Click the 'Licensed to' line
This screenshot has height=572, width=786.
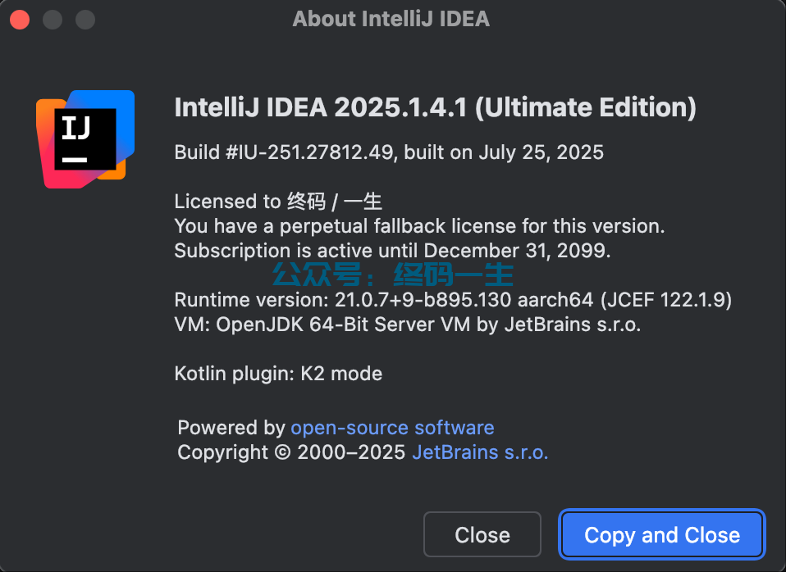tap(278, 202)
